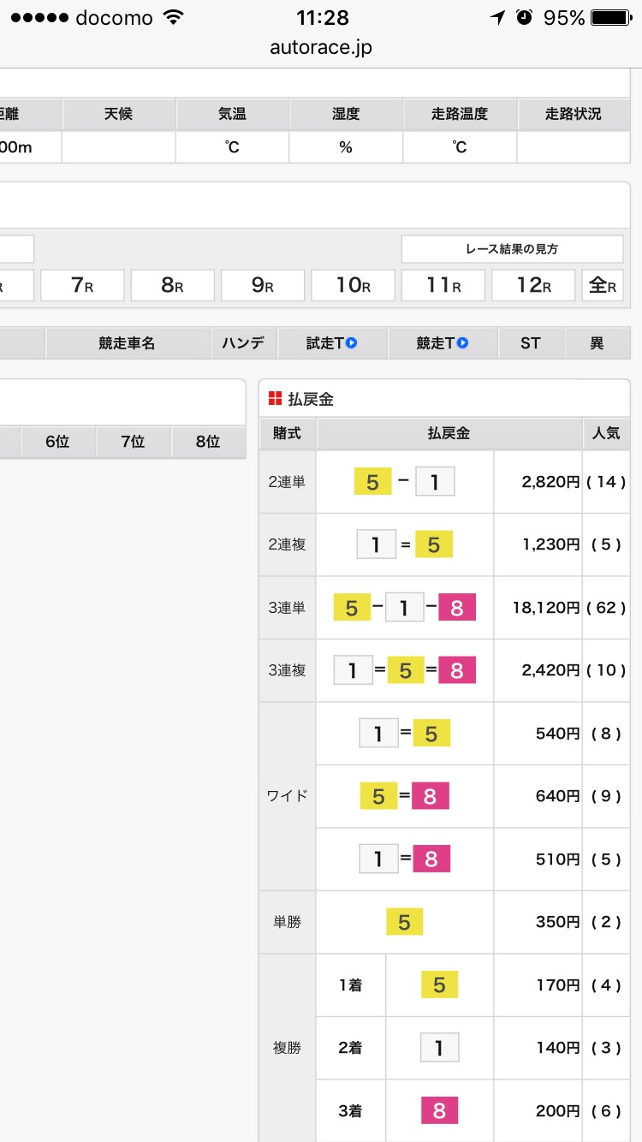
Task: Open the 9R race tab
Action: pyautogui.click(x=263, y=285)
